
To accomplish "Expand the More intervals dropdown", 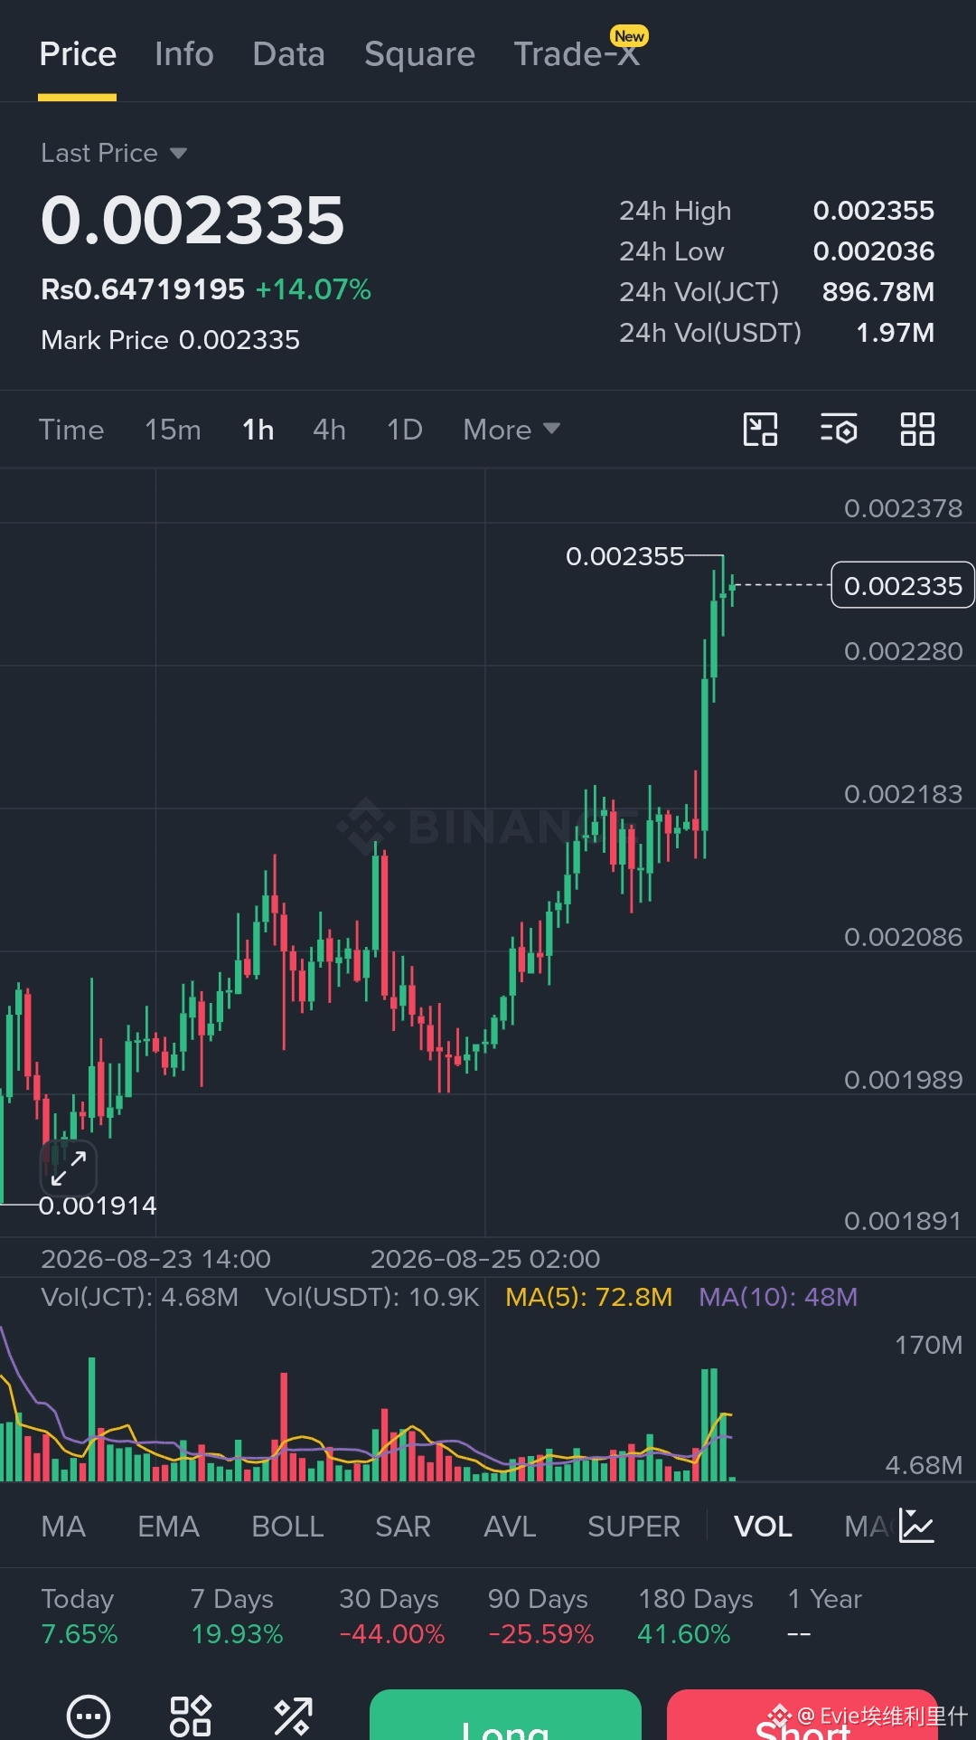I will [x=511, y=430].
